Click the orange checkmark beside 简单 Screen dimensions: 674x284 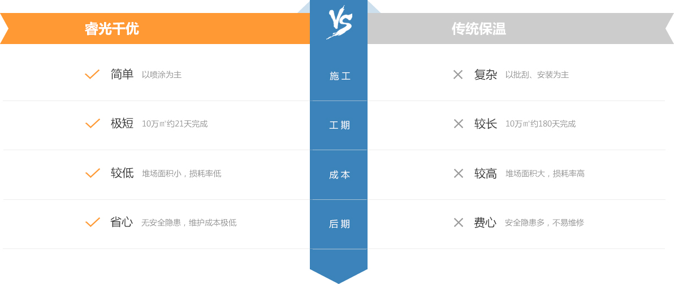tap(92, 74)
